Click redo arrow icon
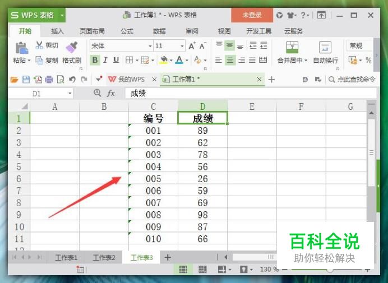The height and width of the screenshot is (283, 388). 84,80
